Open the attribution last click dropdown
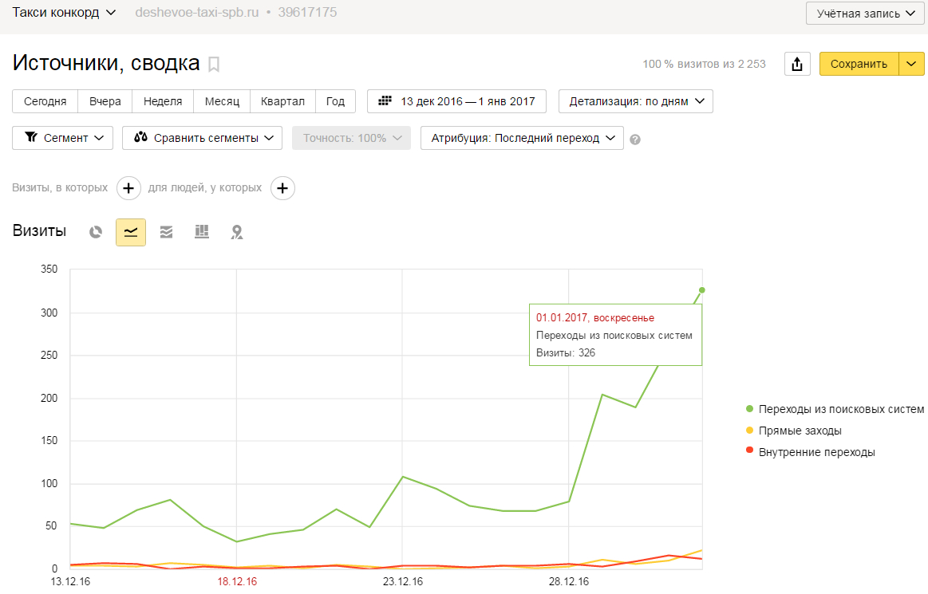The image size is (928, 594). (521, 138)
